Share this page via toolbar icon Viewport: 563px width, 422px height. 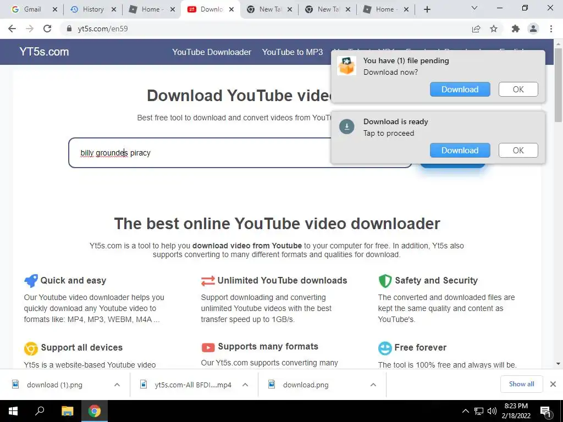pyautogui.click(x=476, y=29)
